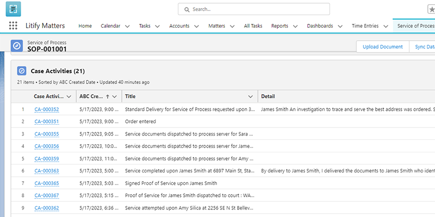Viewport: 435px width, 217px height.
Task: Open the Title column menu chevron
Action: click(250, 97)
